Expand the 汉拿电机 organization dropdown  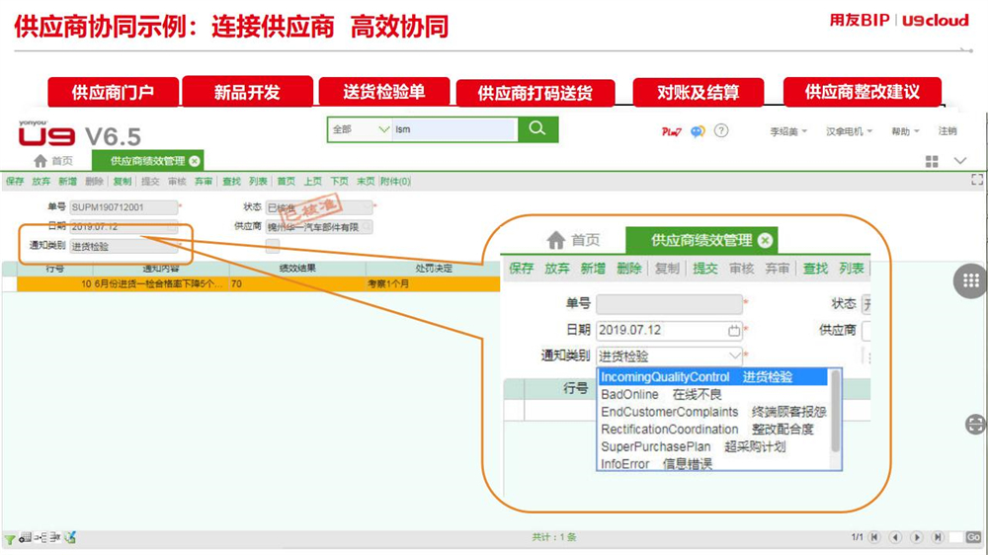tap(850, 131)
